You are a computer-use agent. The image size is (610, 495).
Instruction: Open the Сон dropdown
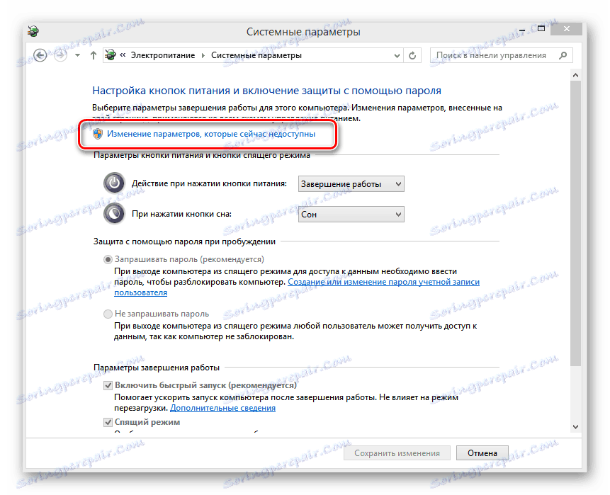point(351,215)
